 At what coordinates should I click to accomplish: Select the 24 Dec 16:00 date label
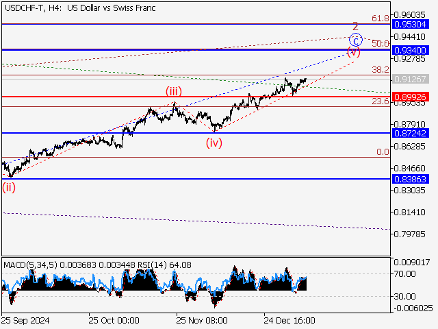(289, 320)
